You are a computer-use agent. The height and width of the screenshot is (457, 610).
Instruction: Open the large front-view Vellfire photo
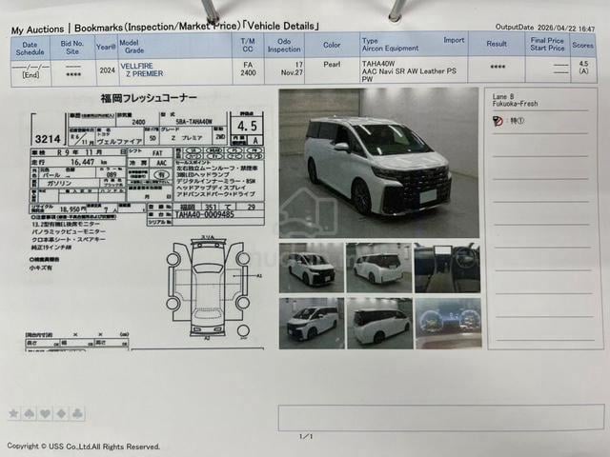pos(379,163)
